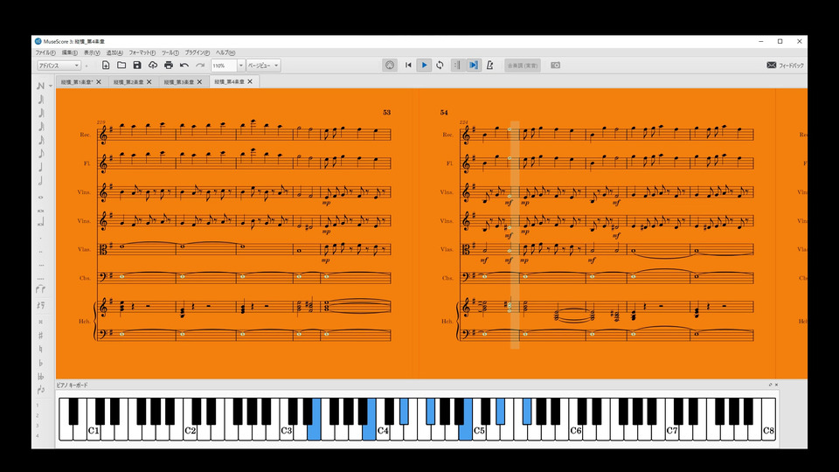Toggle note input mode with the N icon
The height and width of the screenshot is (472, 839).
coord(41,86)
